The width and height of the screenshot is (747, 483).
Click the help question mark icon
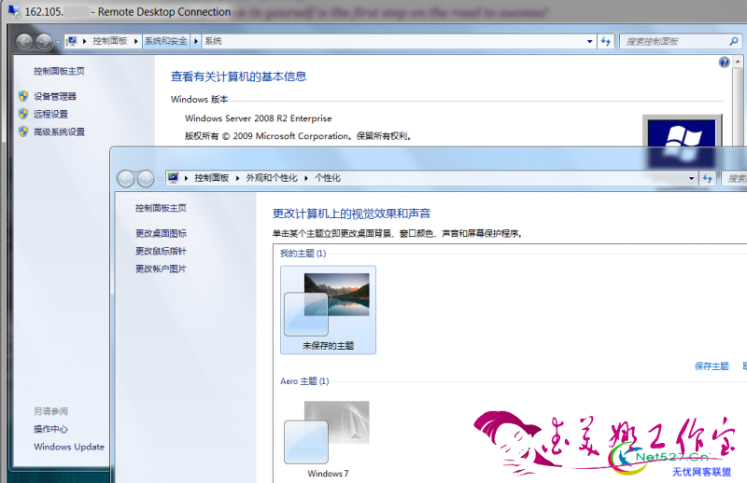pyautogui.click(x=724, y=62)
